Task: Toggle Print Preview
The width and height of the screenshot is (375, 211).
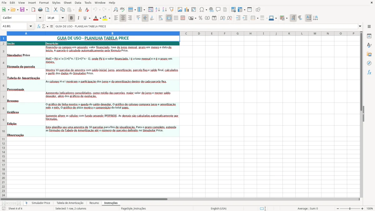Action: pyautogui.click(x=47, y=10)
